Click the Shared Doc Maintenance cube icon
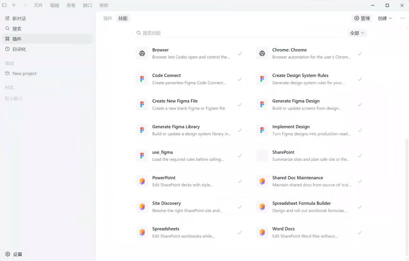The height and width of the screenshot is (261, 409). (262, 181)
